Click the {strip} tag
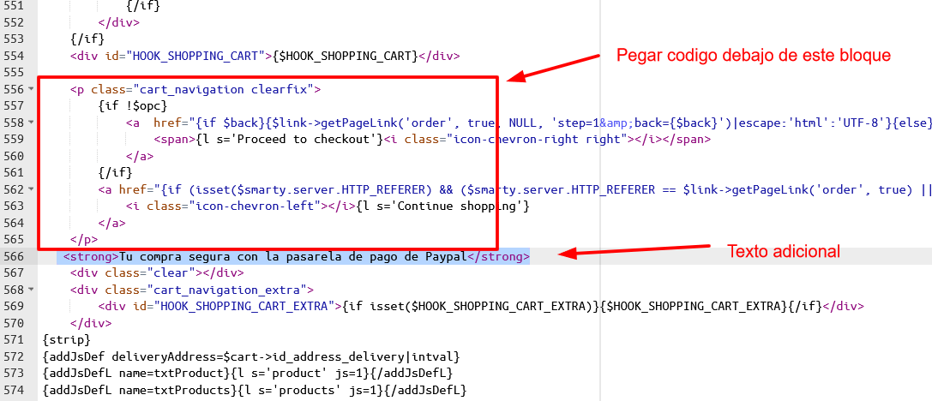 click(67, 340)
